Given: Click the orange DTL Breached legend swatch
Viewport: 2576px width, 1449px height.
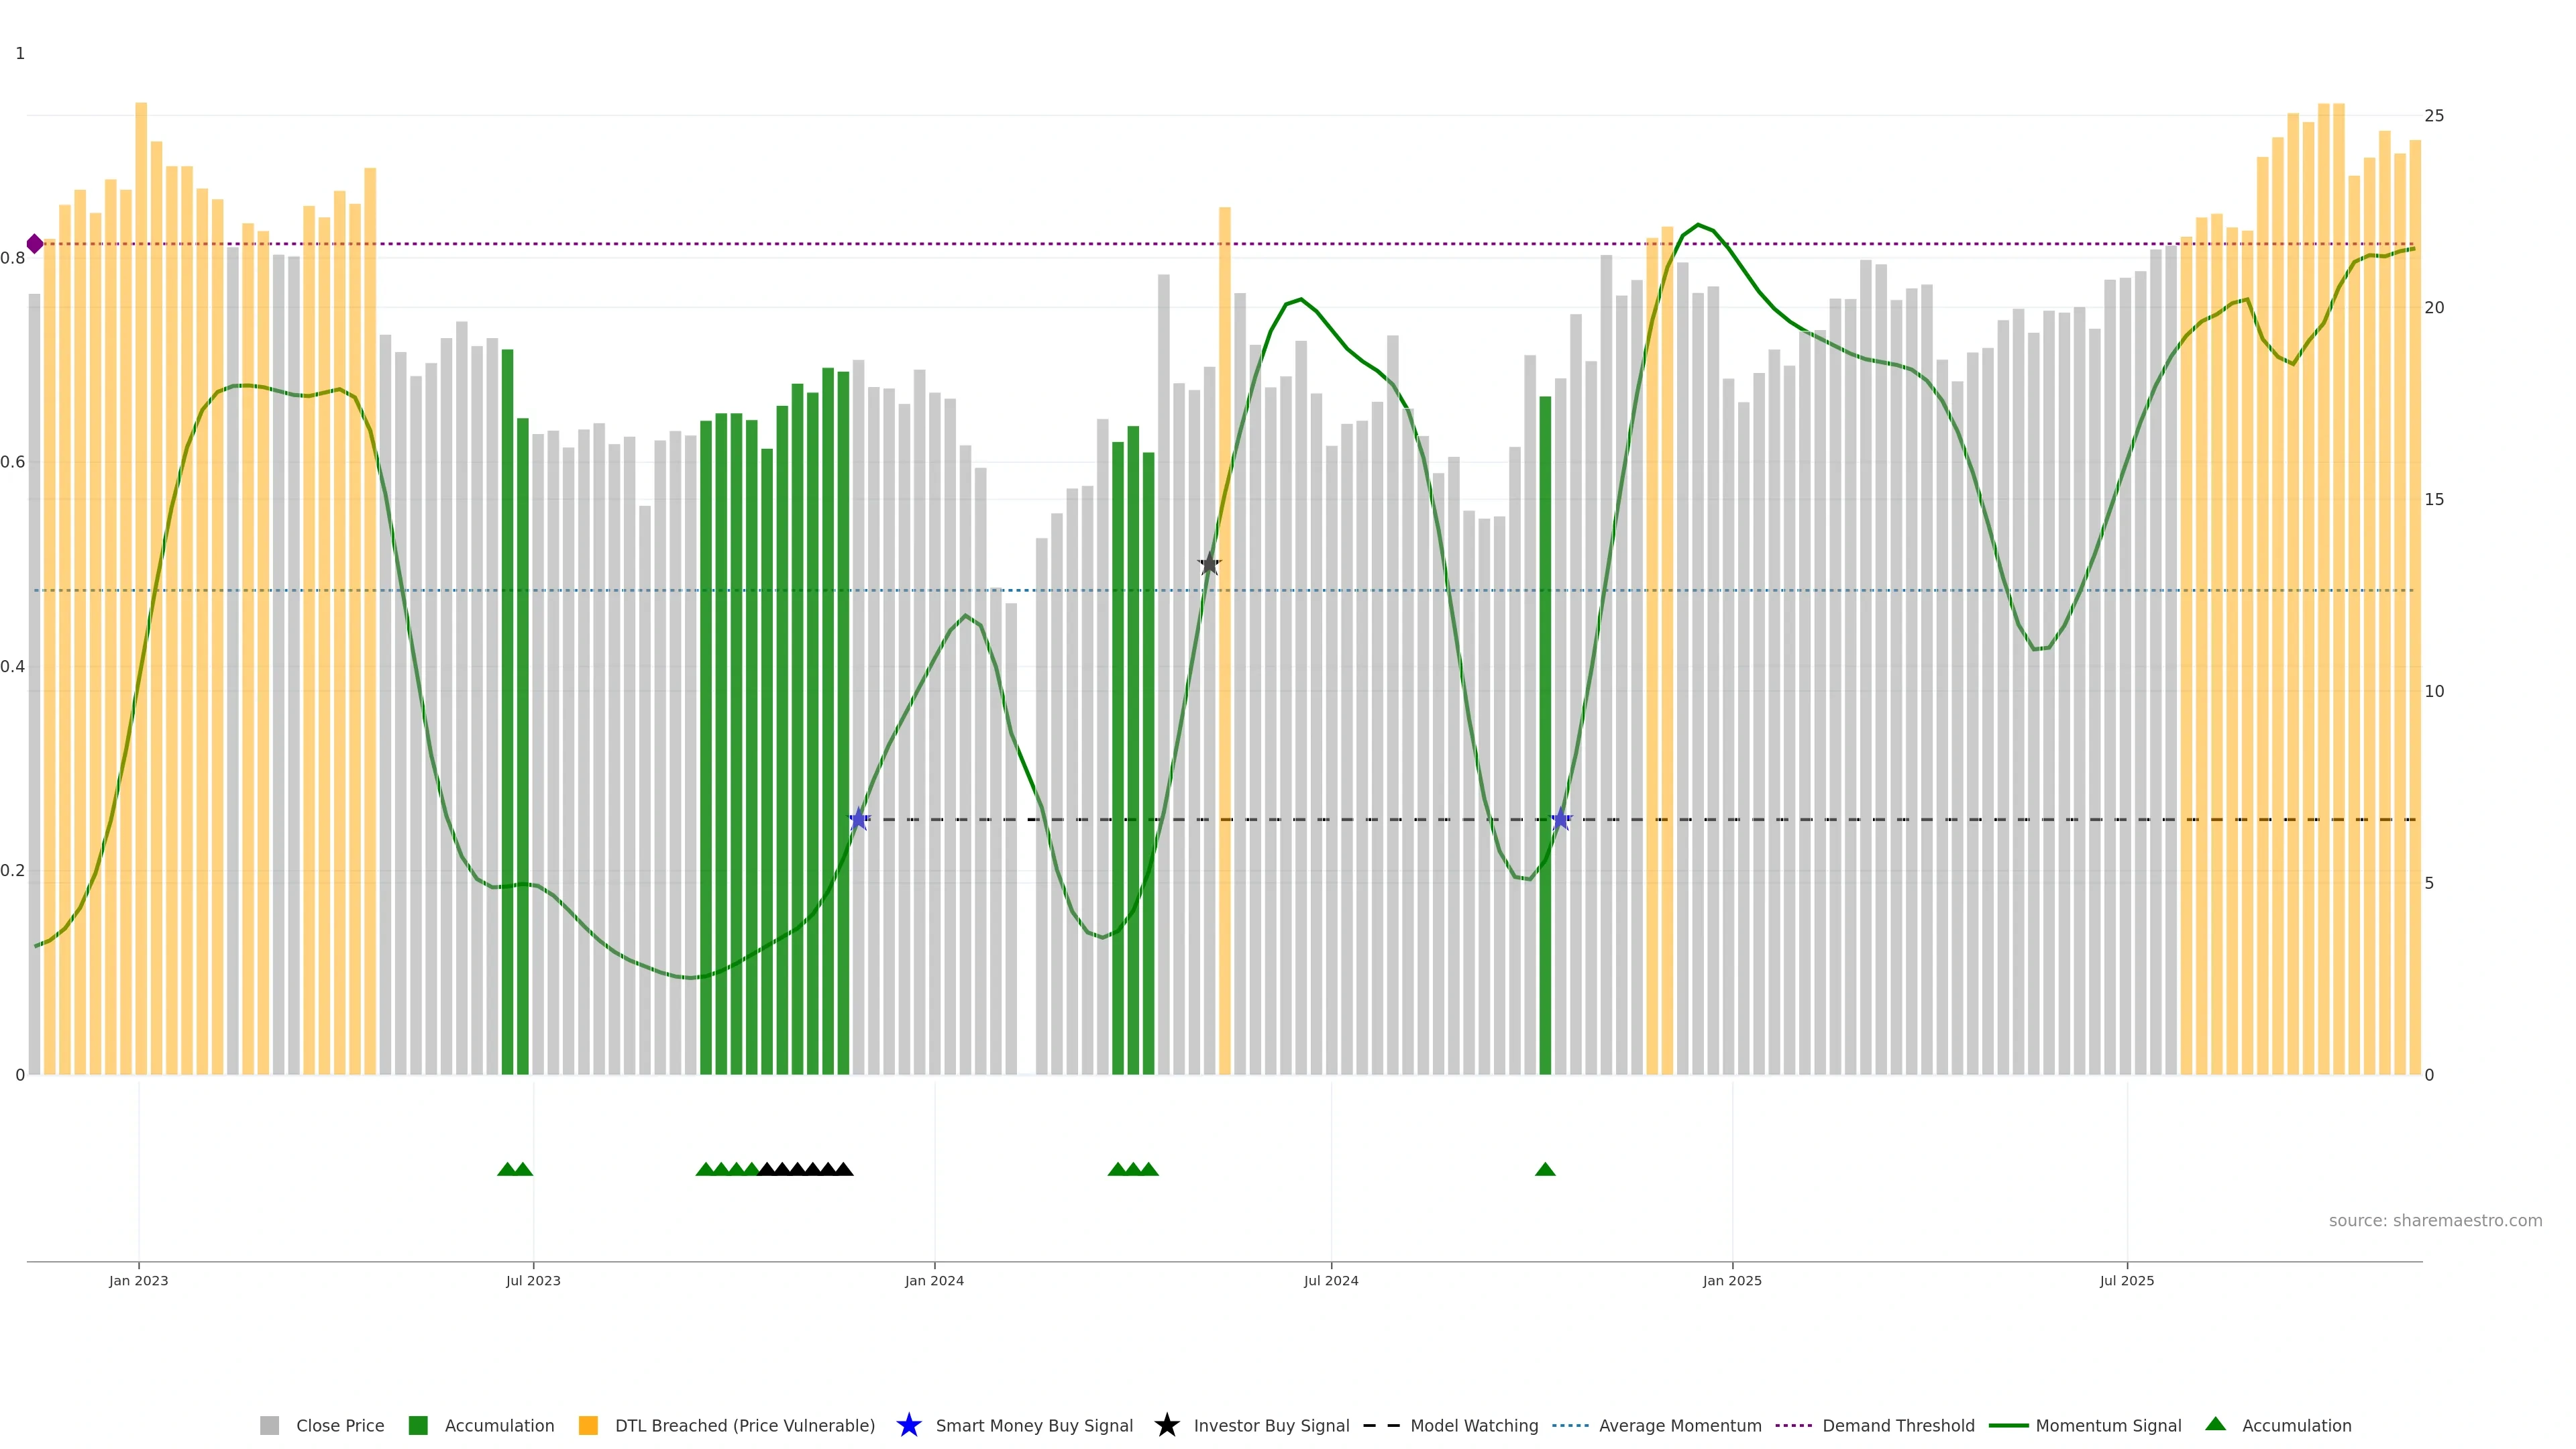Looking at the screenshot, I should [588, 1426].
